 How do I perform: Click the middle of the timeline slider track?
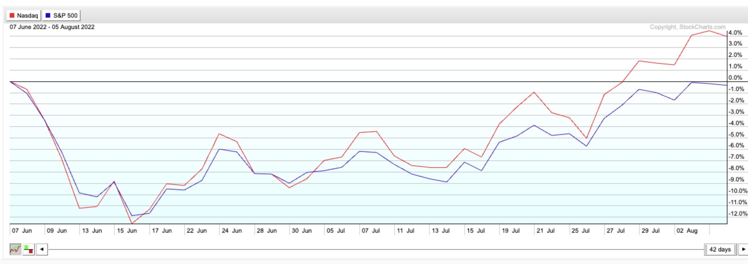coord(376,249)
